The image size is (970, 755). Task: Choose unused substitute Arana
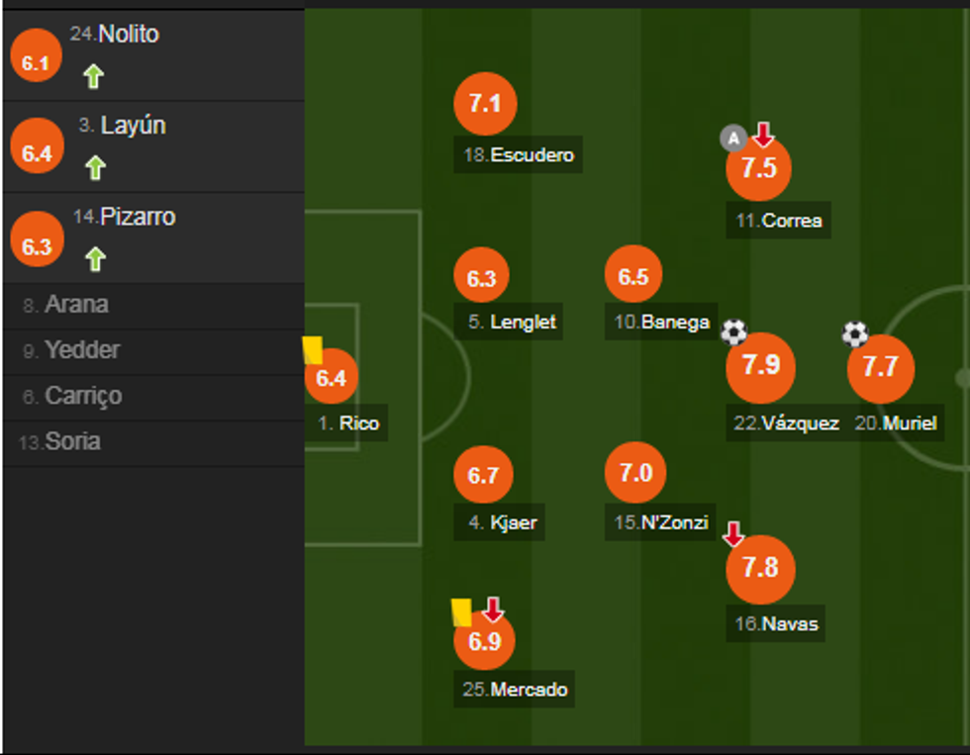(x=76, y=305)
